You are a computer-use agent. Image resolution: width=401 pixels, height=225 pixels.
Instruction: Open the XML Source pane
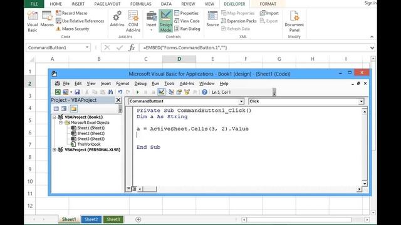(x=212, y=19)
